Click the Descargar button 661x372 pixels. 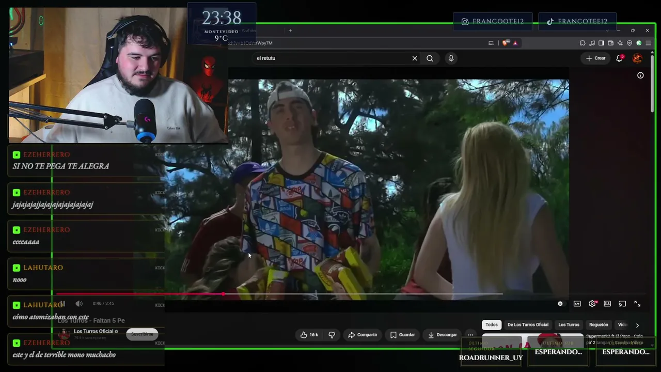coord(443,335)
